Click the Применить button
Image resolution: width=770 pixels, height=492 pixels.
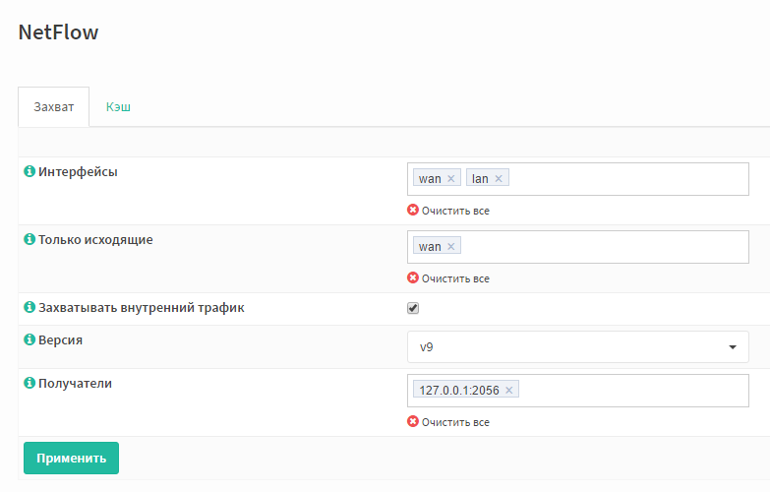[71, 459]
